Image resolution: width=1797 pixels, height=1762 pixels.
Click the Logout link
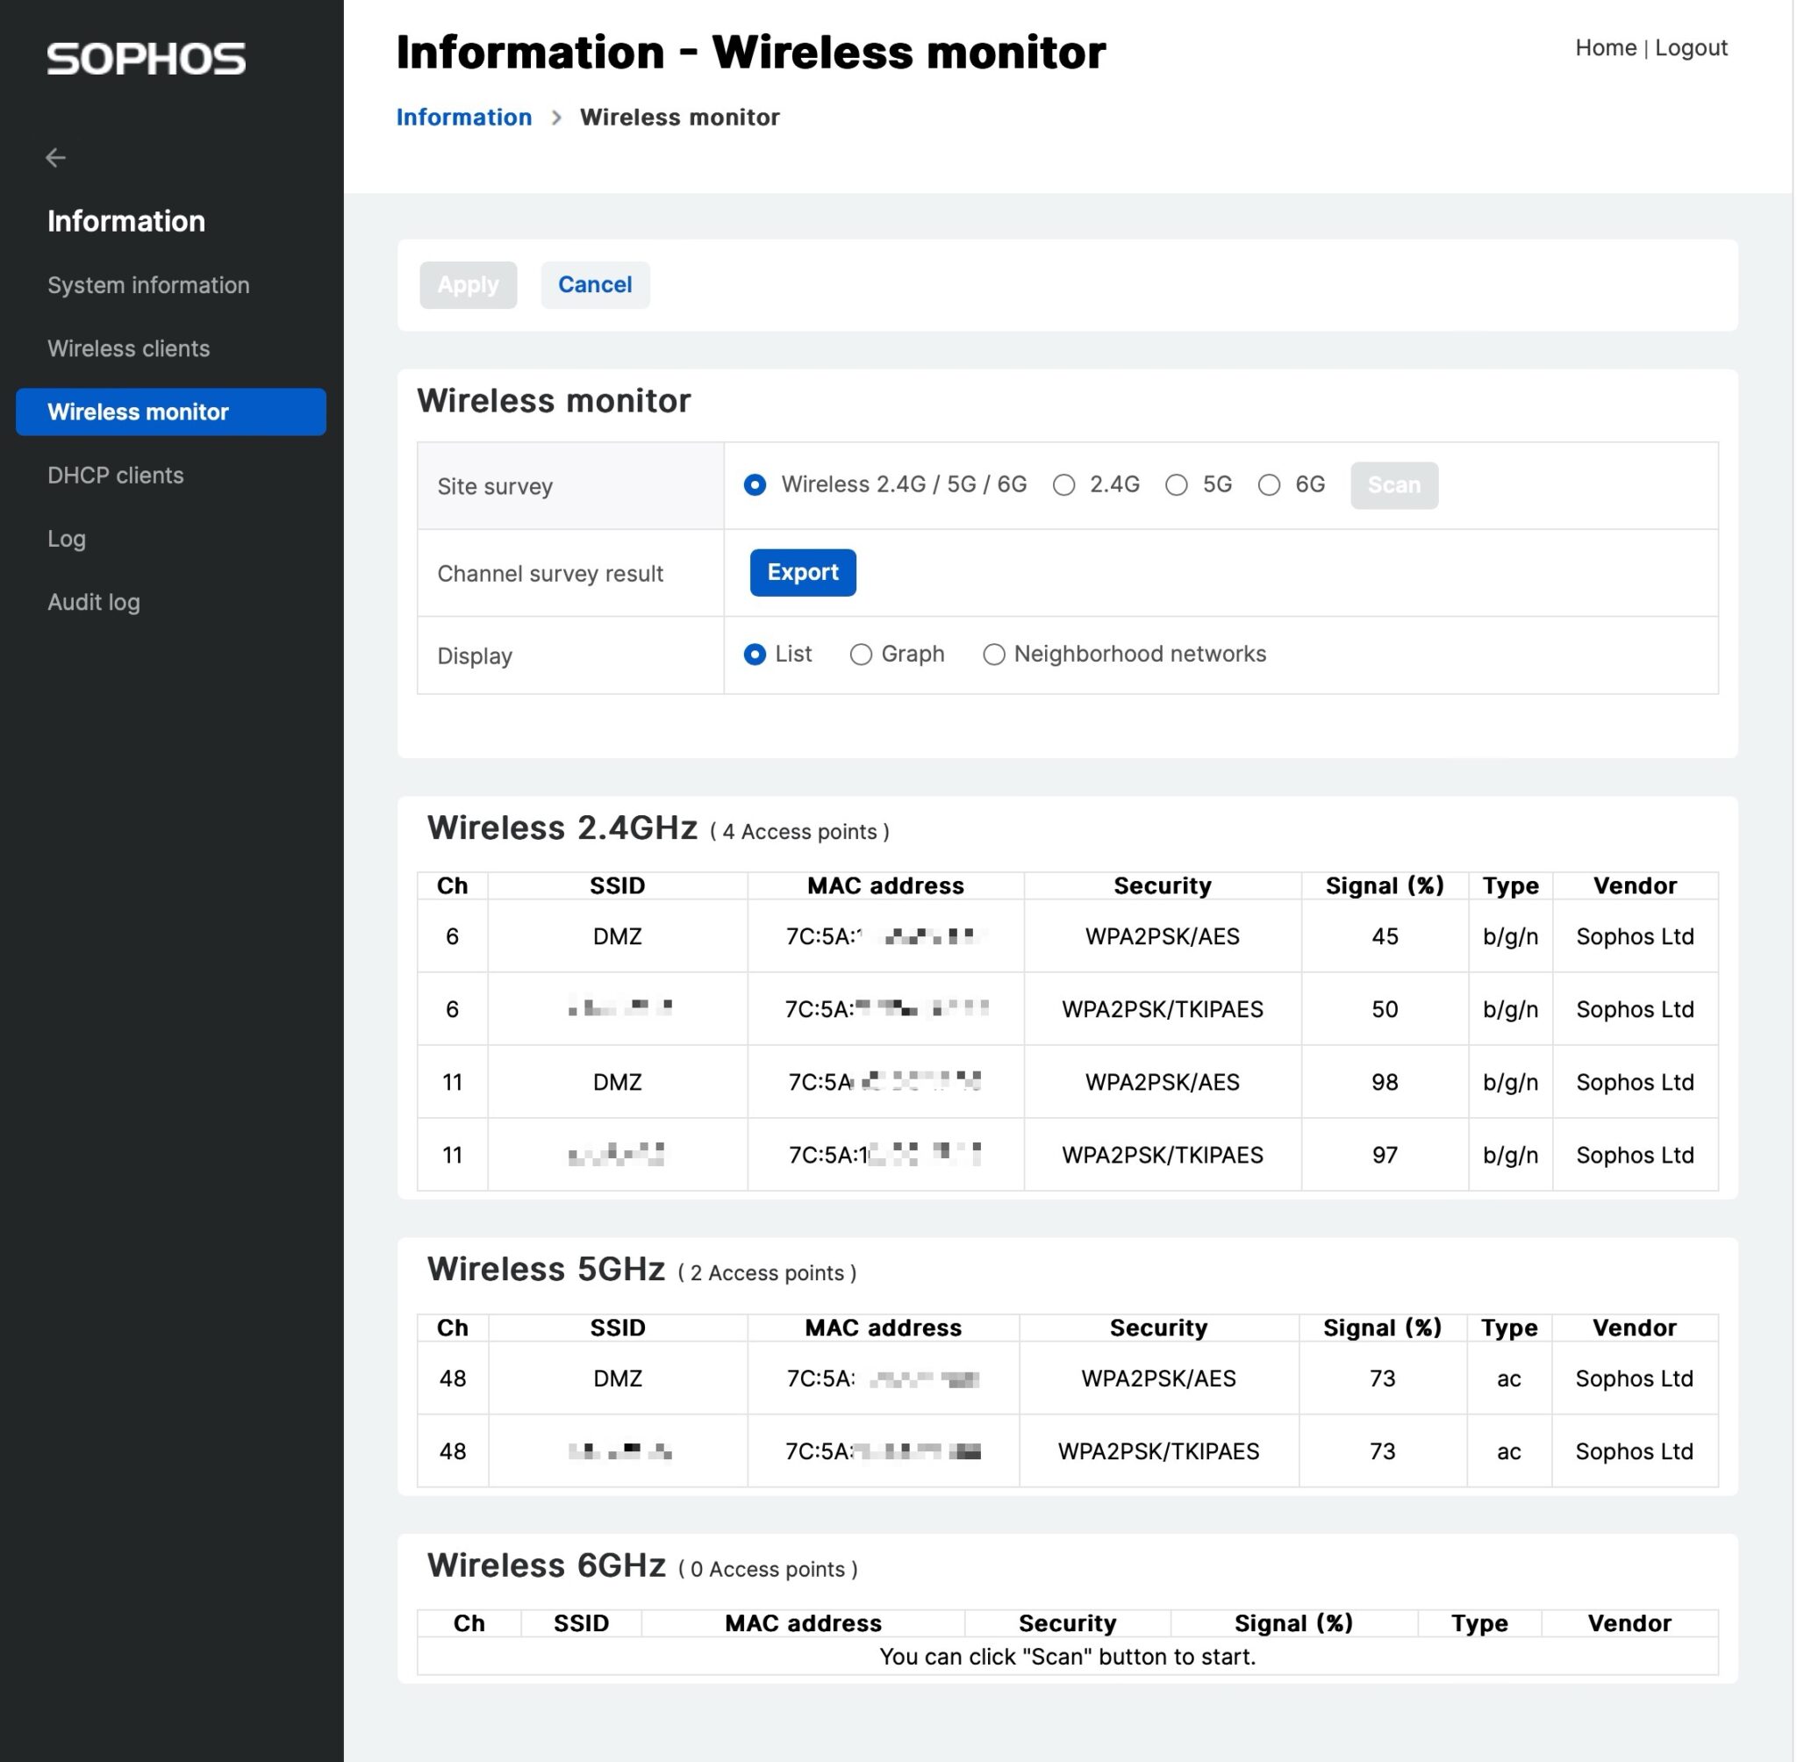1691,47
